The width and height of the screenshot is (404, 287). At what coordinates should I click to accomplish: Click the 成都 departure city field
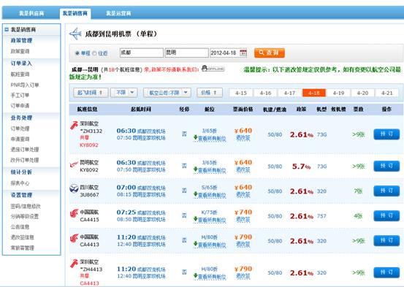(142, 53)
